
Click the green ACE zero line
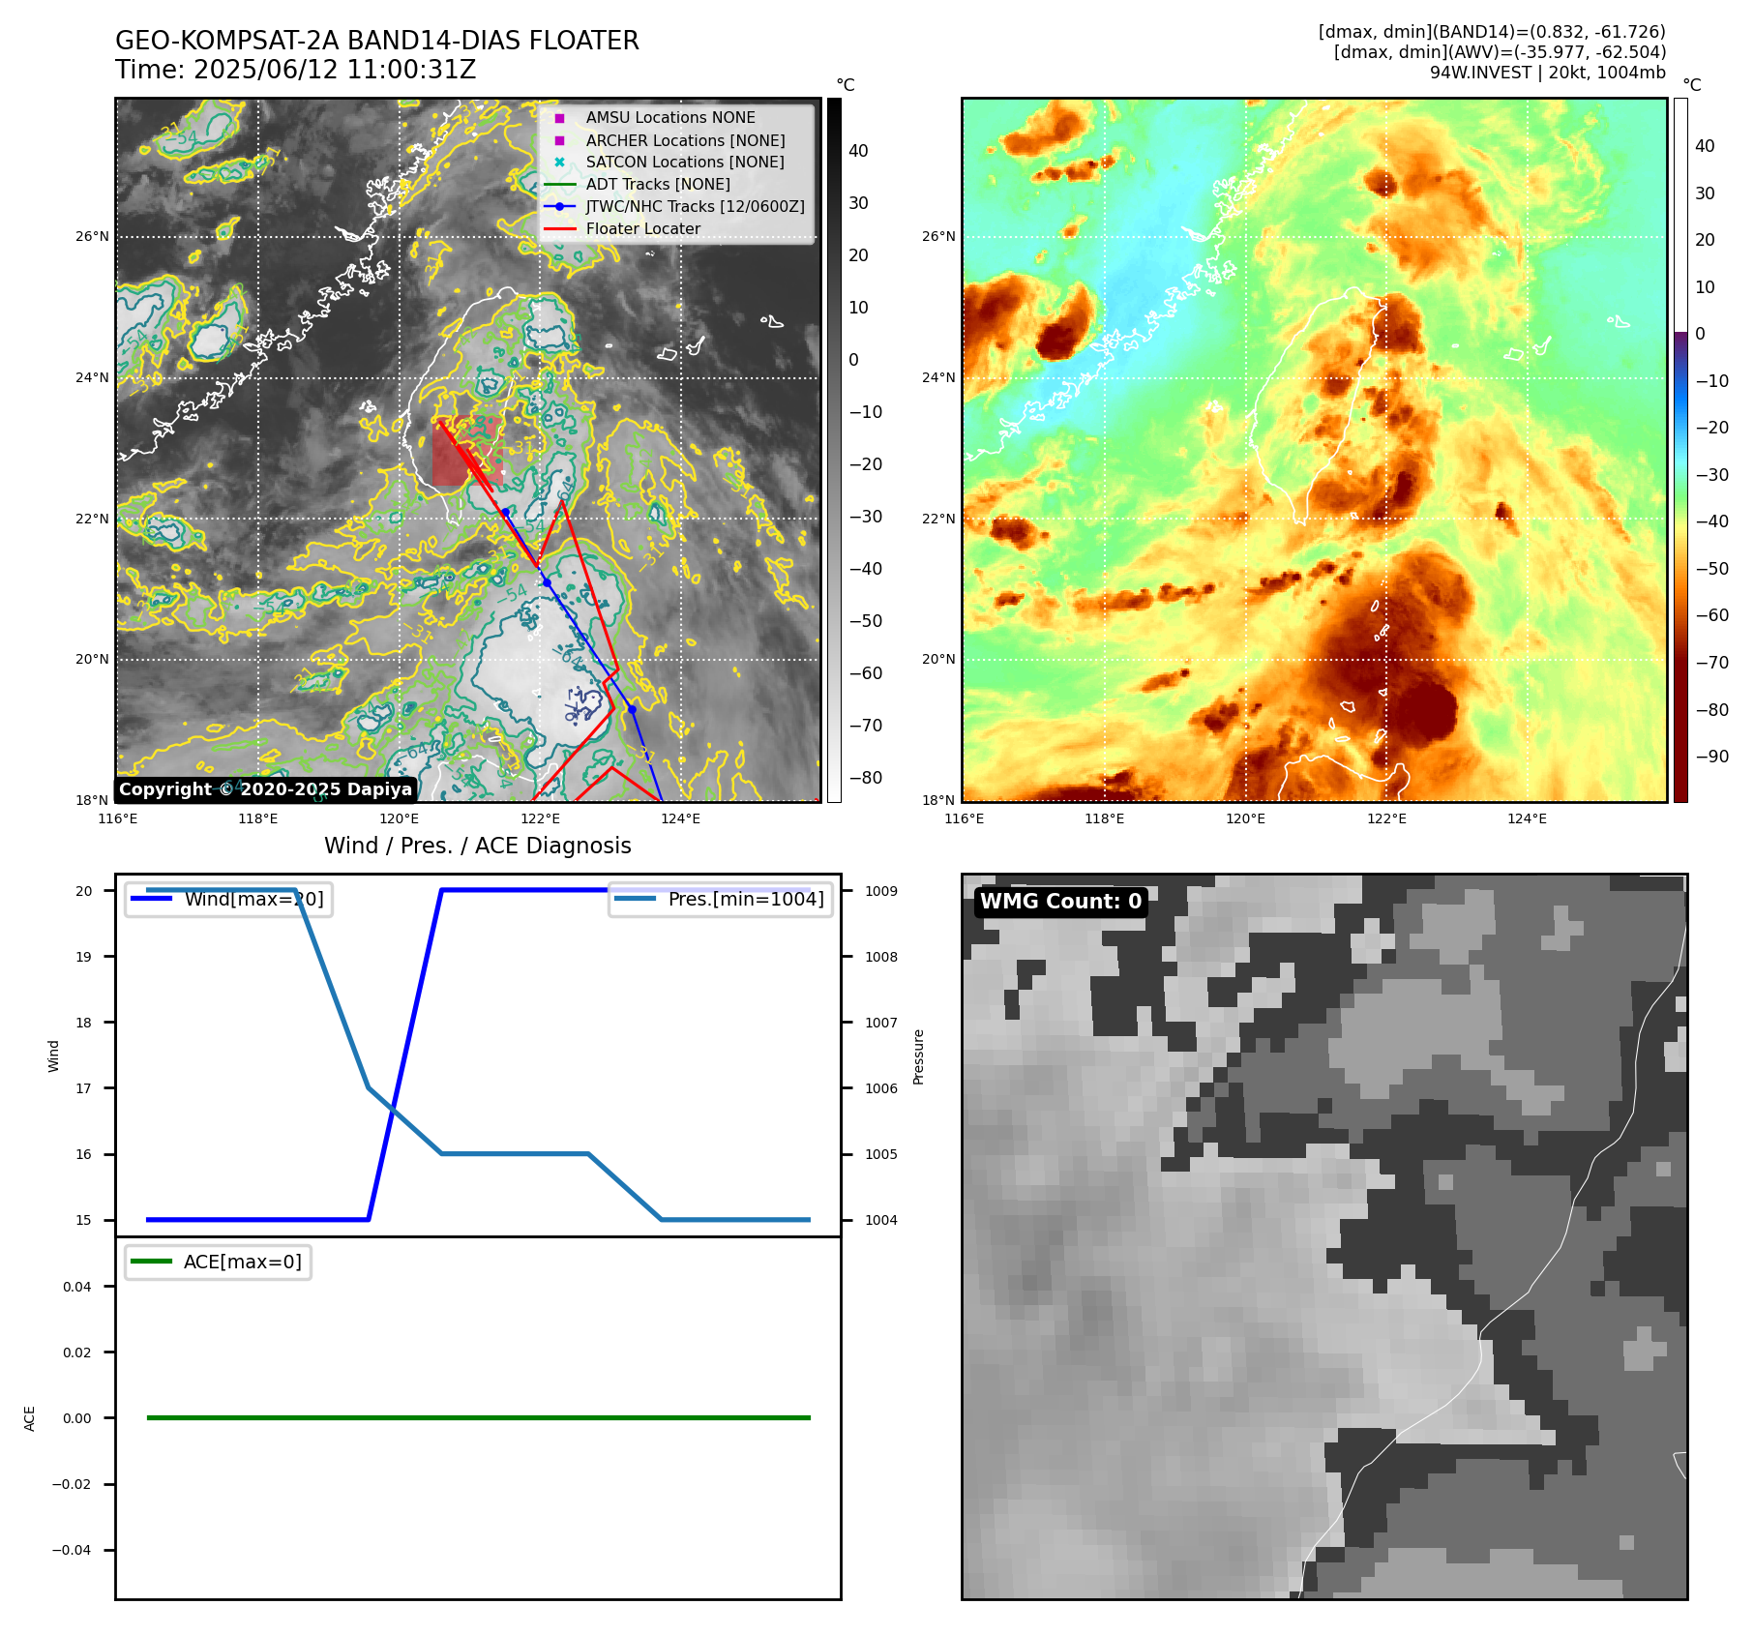click(478, 1417)
